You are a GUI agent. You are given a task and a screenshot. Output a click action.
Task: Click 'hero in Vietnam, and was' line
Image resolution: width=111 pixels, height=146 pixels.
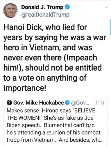pos(48,48)
